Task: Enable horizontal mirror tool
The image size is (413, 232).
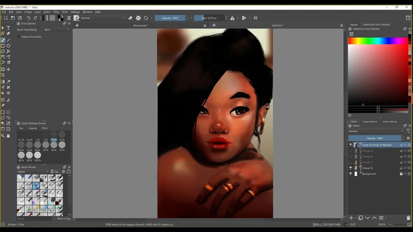Action: point(232,18)
